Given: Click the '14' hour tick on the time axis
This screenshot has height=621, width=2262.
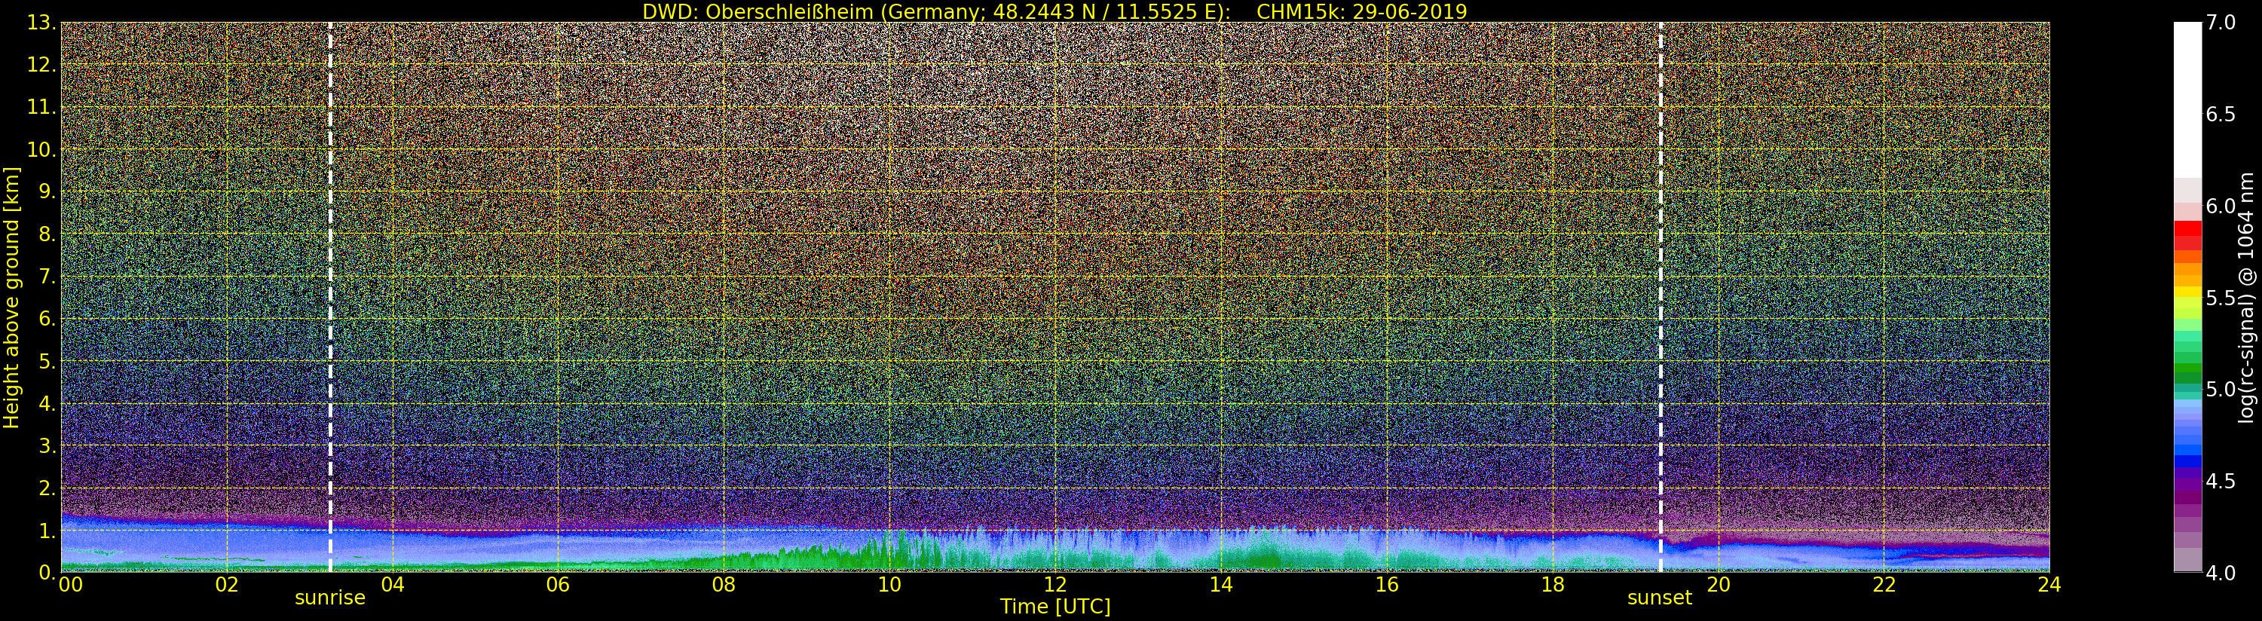Looking at the screenshot, I should pyautogui.click(x=1220, y=584).
